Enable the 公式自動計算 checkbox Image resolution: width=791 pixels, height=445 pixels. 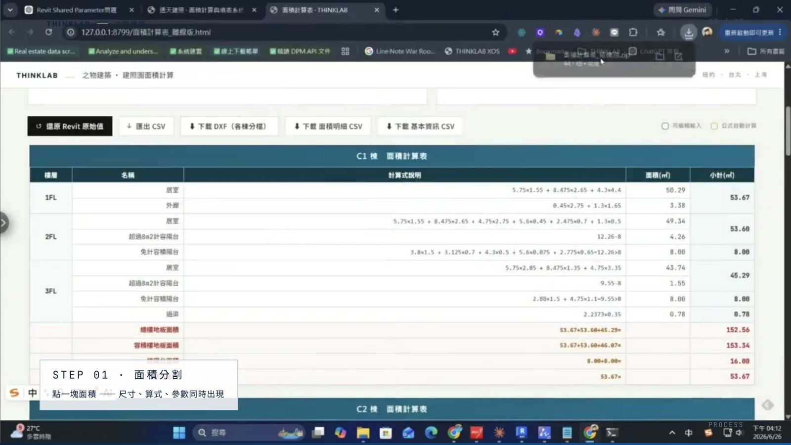[714, 126]
